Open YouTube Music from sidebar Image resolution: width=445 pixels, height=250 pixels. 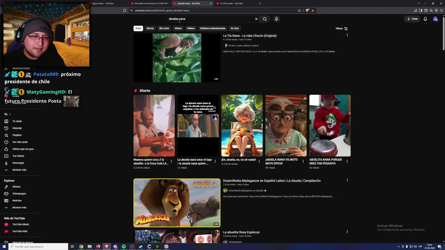pyautogui.click(x=21, y=225)
